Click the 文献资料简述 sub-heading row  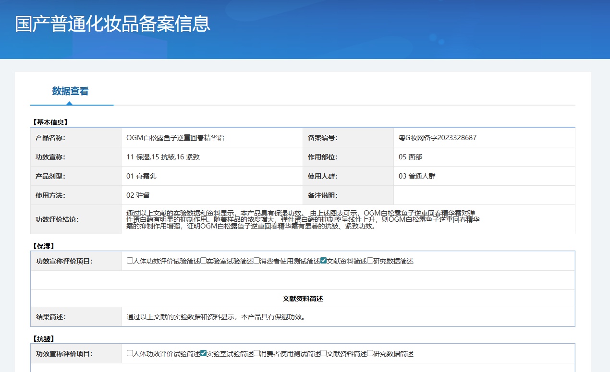(303, 299)
